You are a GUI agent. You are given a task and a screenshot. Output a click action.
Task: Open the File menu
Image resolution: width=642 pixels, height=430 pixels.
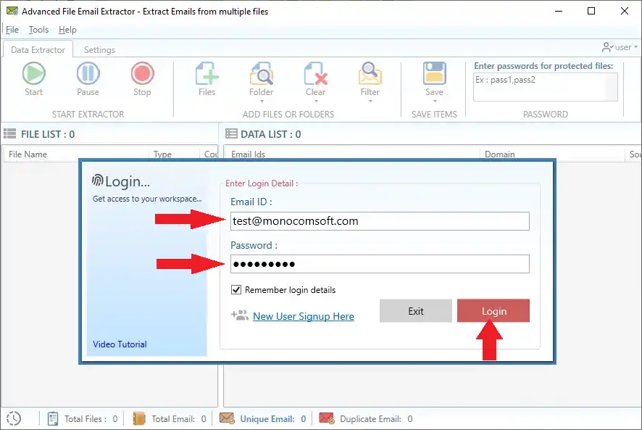(12, 30)
